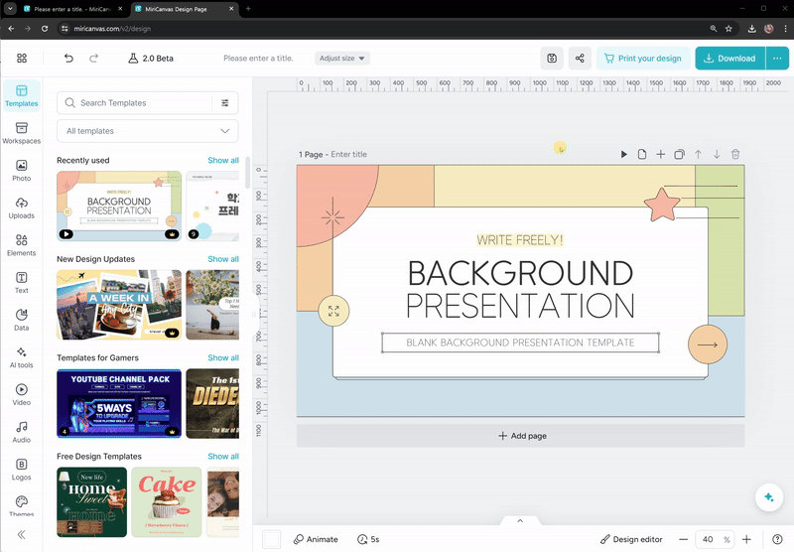Duplicate the page using copy icon

(679, 154)
